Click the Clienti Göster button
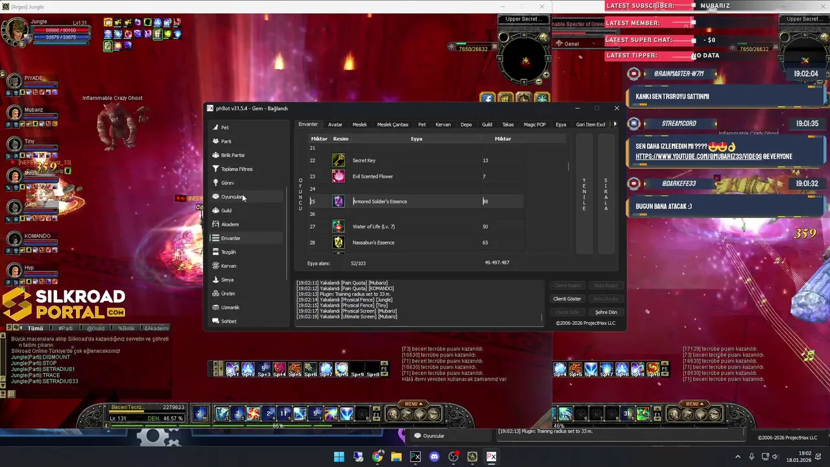 [567, 299]
